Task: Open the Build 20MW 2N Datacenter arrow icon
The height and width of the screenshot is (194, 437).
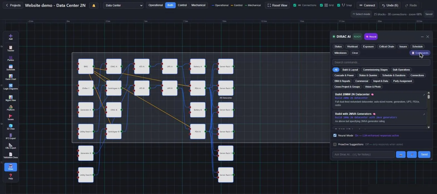Action: pos(424,95)
